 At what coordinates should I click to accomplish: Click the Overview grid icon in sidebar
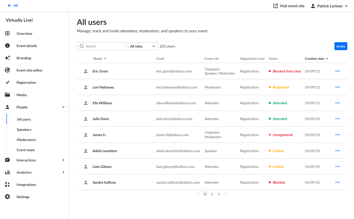(x=8, y=33)
